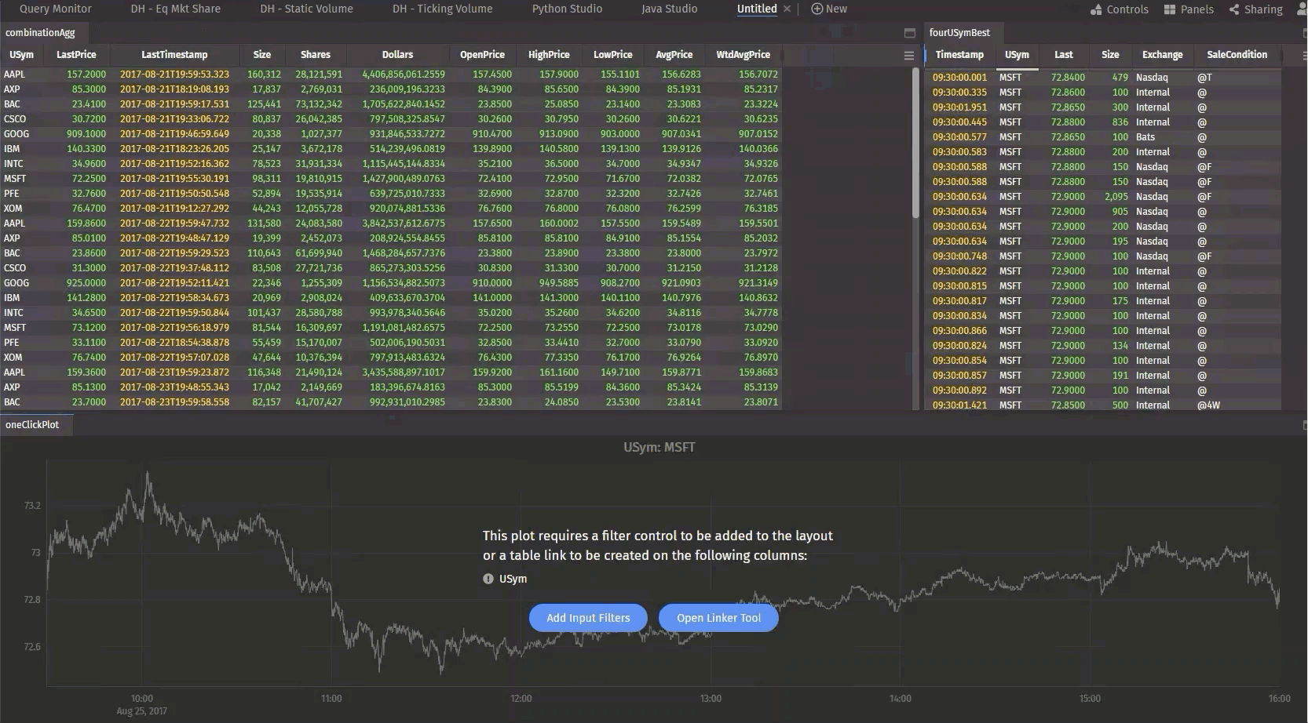The image size is (1308, 723).
Task: Click the LastTimestamp column header
Action: 174,55
